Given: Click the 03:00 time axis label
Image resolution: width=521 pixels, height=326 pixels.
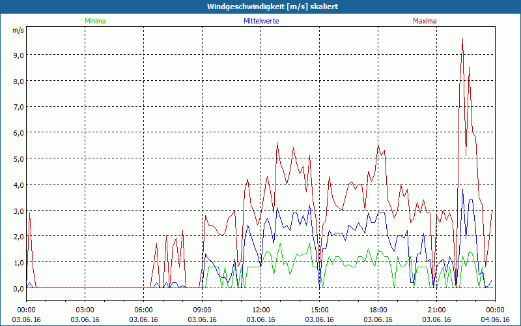Looking at the screenshot, I should (x=85, y=310).
